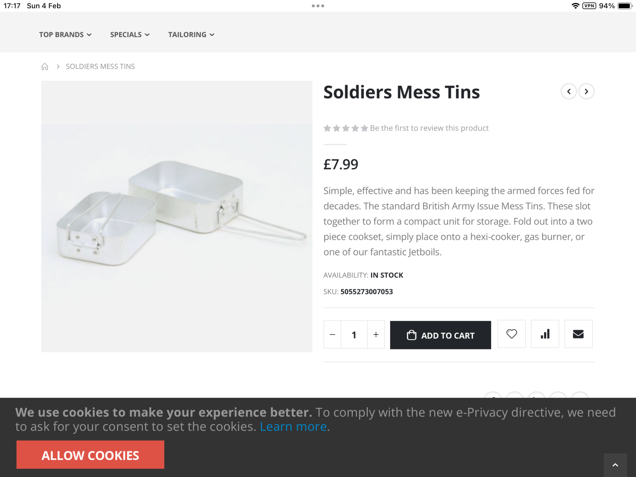This screenshot has width=636, height=477.
Task: Decrease quantity with the minus button
Action: click(x=332, y=335)
